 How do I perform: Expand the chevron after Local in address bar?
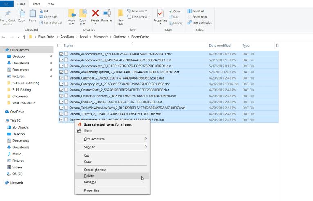coord(90,37)
